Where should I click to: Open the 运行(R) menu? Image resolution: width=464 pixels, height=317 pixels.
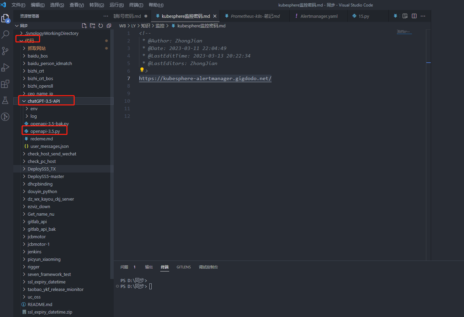pyautogui.click(x=117, y=5)
